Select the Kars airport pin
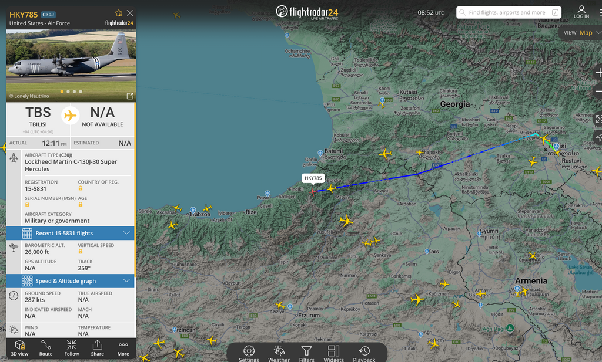The width and height of the screenshot is (602, 362). pos(427,252)
